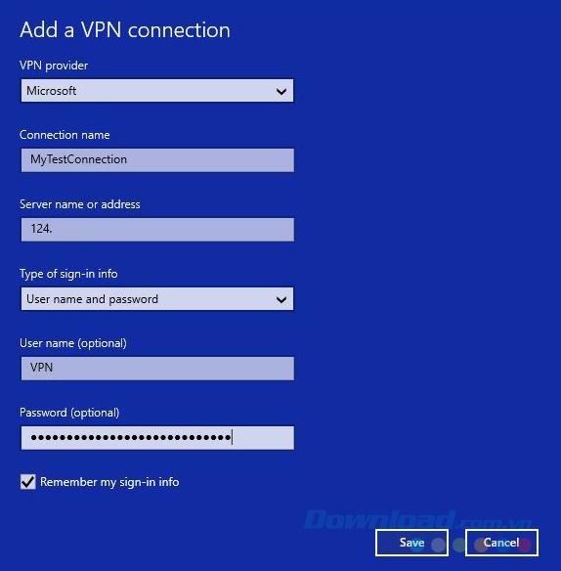Screen dimensions: 561x571
Task: Focus the Connection name field with MyTestConnection
Action: [157, 160]
